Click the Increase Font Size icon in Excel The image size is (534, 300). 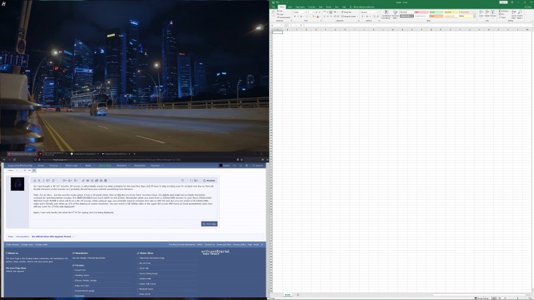[316, 12]
